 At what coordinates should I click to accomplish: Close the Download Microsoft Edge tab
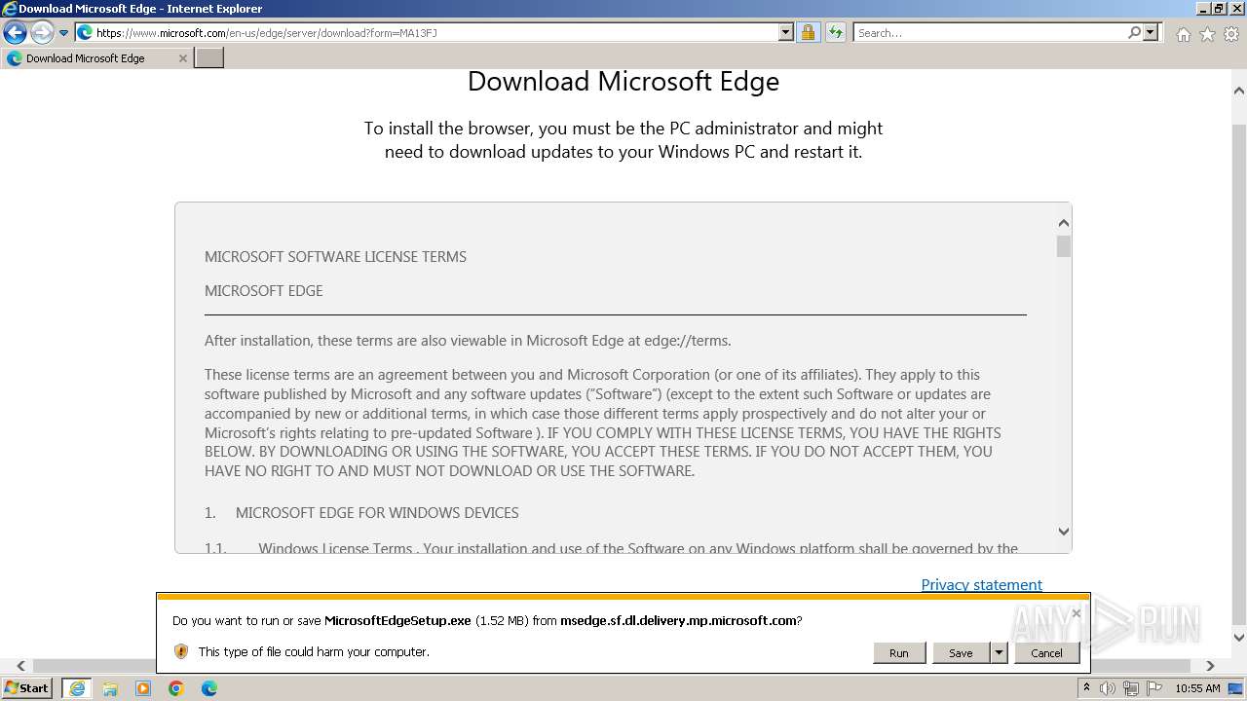(182, 58)
